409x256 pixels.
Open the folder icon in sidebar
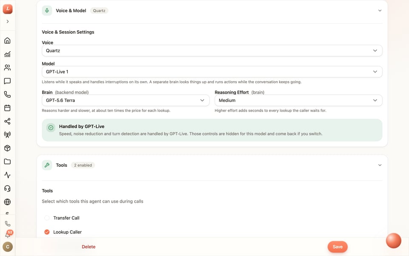pyautogui.click(x=7, y=162)
